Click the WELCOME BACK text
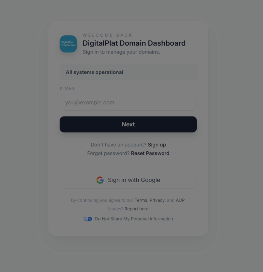This screenshot has width=263, height=272. click(108, 35)
